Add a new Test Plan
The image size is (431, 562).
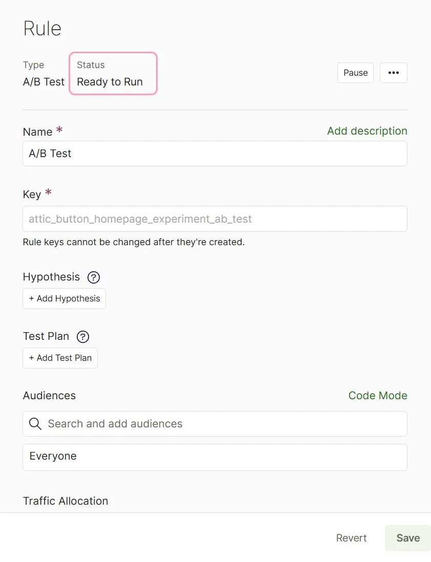coord(60,358)
